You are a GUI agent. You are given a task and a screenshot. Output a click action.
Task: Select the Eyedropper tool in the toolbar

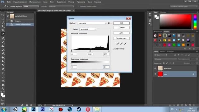pos(3,34)
